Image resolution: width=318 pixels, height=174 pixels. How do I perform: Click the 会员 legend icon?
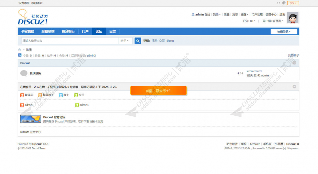pyautogui.click(x=76, y=95)
